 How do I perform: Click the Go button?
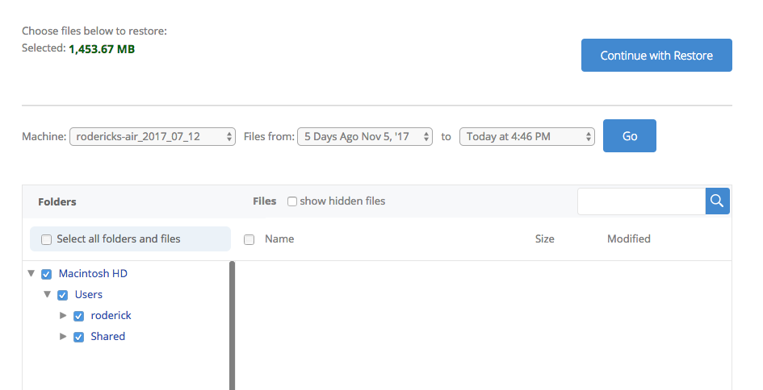630,136
